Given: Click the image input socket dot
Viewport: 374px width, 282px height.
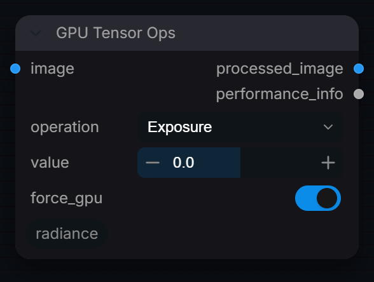Looking at the screenshot, I should tap(15, 69).
